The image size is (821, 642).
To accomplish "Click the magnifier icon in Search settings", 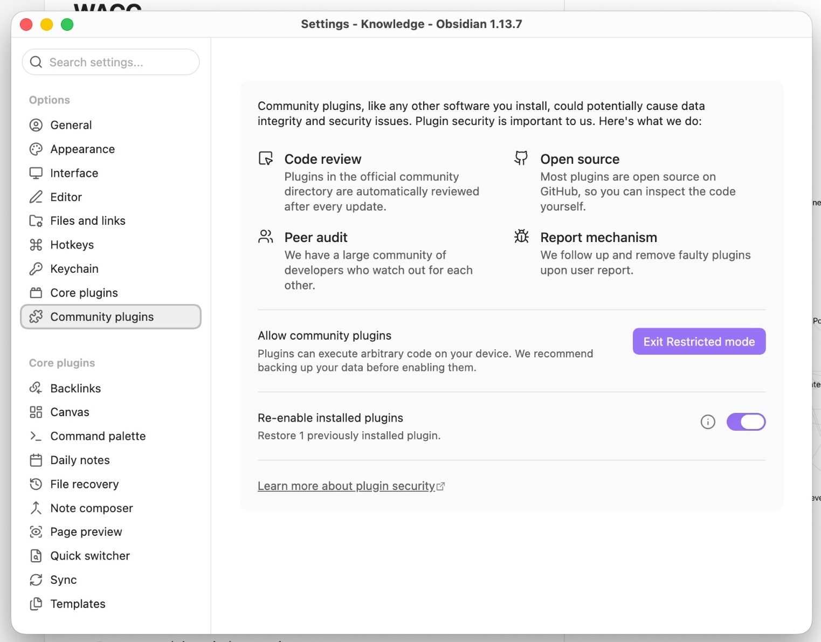I will [36, 62].
